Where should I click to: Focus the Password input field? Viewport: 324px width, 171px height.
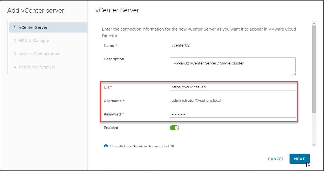[233, 114]
